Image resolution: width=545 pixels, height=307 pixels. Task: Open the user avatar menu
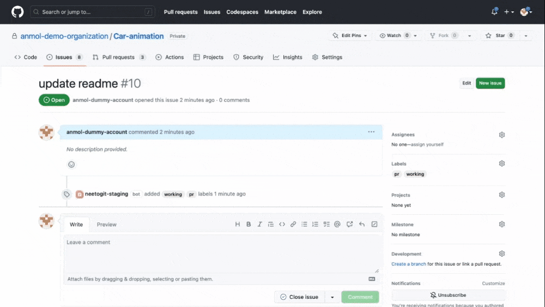(x=526, y=12)
